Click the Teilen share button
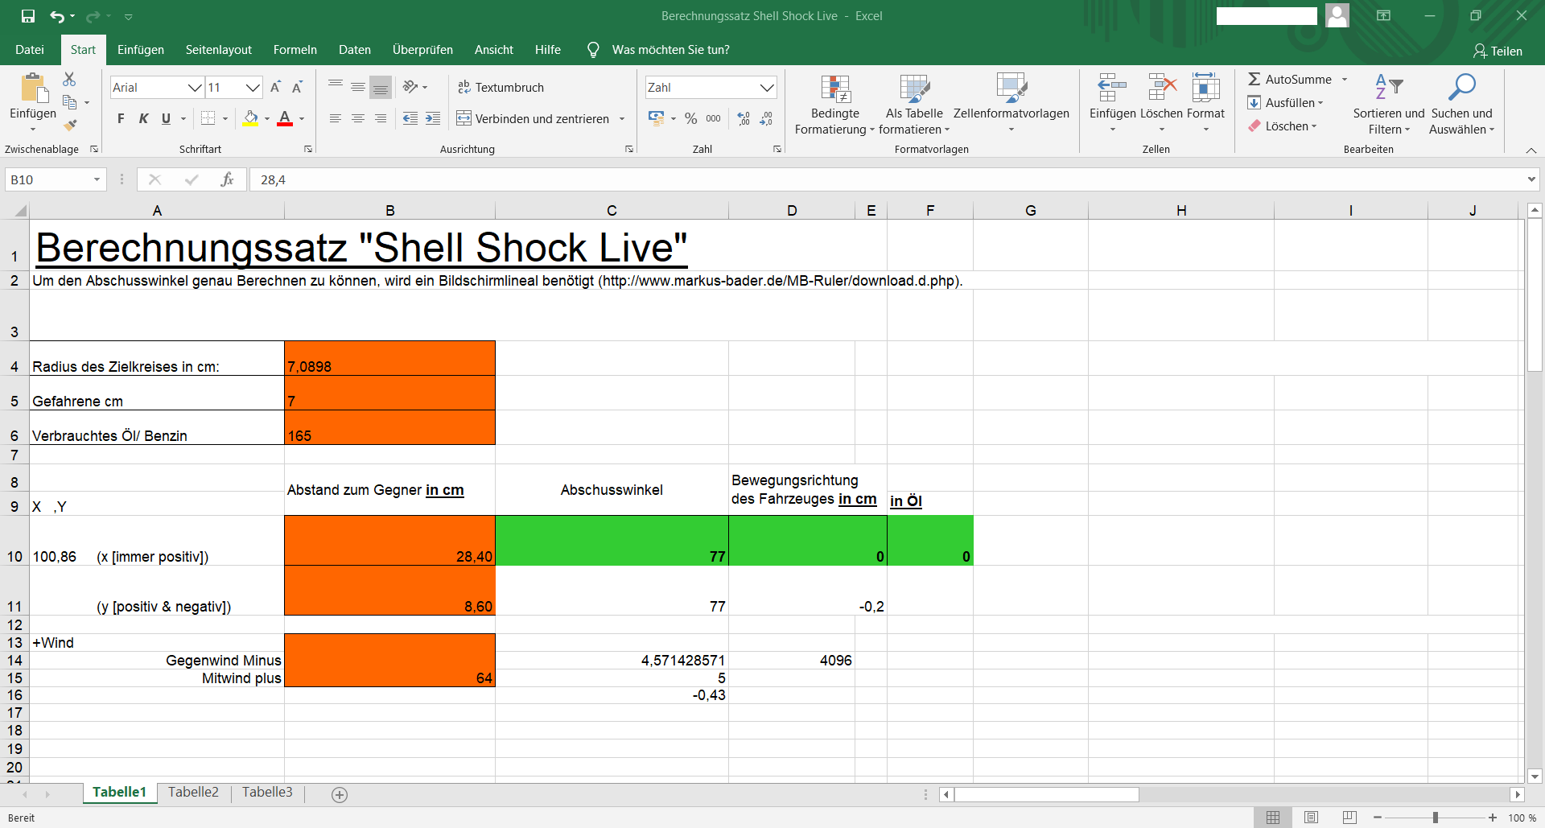1545x828 pixels. (x=1498, y=51)
